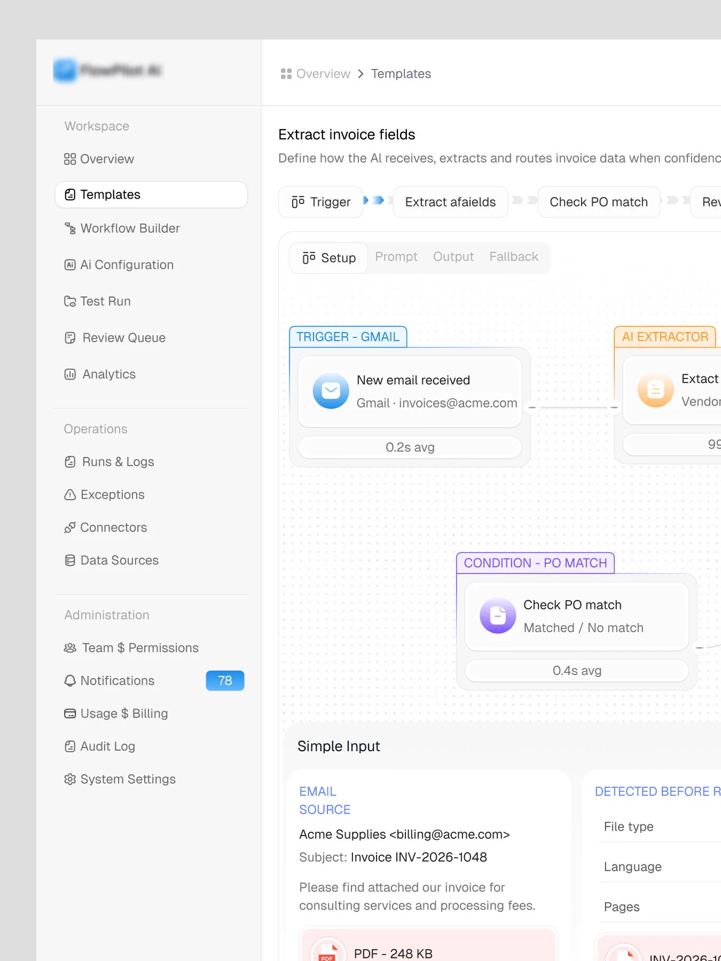Viewport: 721px width, 961px height.
Task: Select the New email received node
Action: coord(410,391)
